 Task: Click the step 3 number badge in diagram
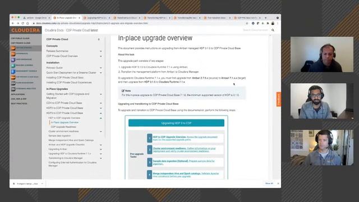[150, 162]
